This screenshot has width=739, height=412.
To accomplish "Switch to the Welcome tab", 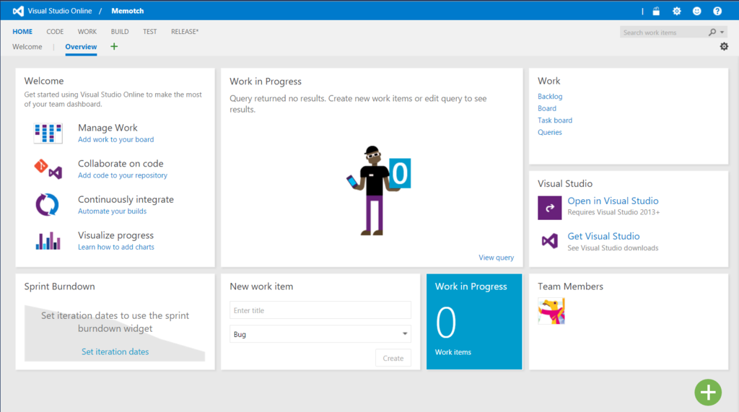I will [27, 47].
